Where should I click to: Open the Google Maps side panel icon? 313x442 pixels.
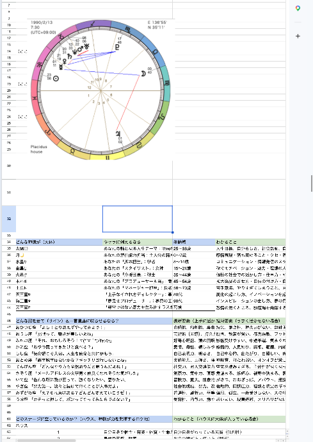298,8
